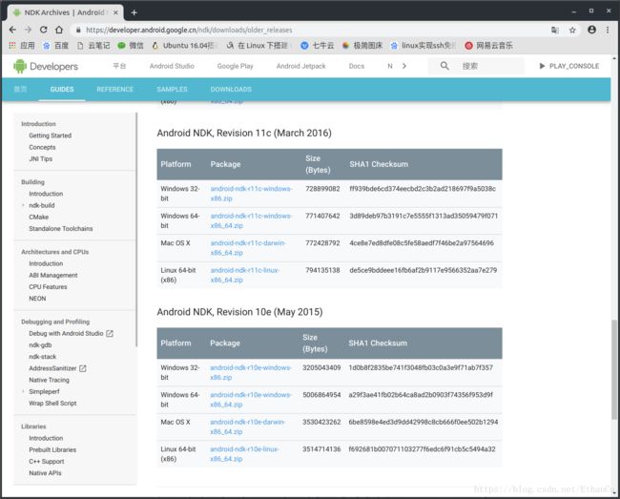This screenshot has width=620, height=499.
Task: Select r11c Windows 32-bit size 728899082
Action: click(322, 189)
